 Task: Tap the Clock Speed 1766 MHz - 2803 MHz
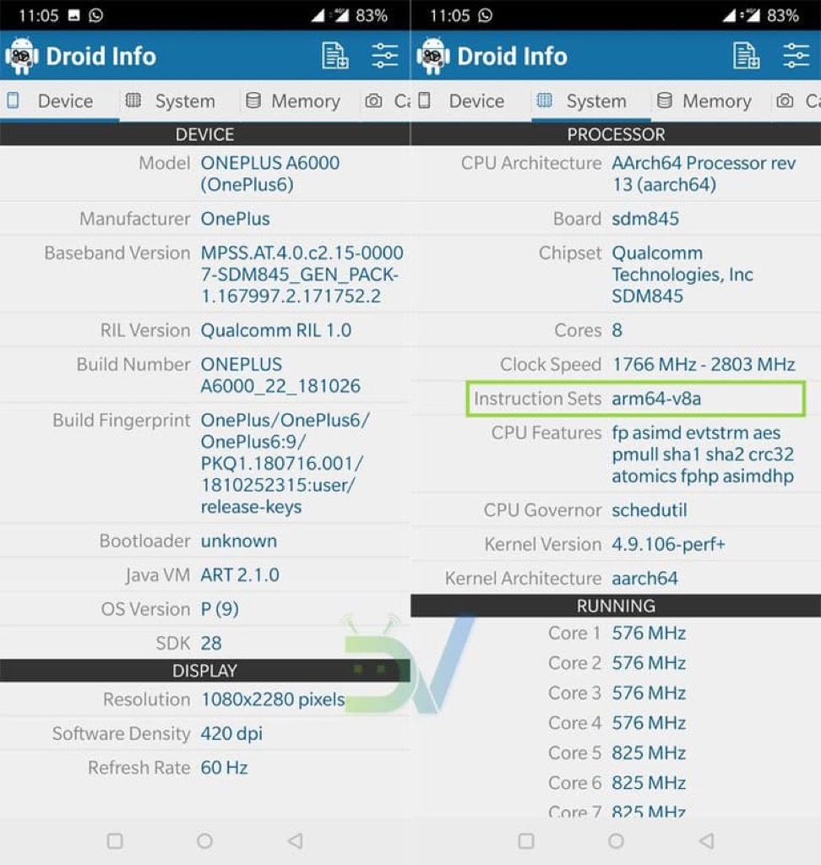tap(704, 365)
